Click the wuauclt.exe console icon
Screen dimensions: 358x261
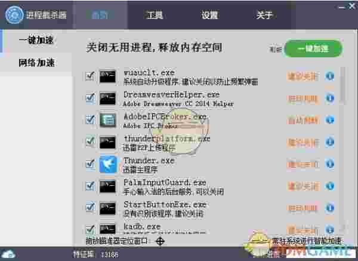(x=107, y=76)
